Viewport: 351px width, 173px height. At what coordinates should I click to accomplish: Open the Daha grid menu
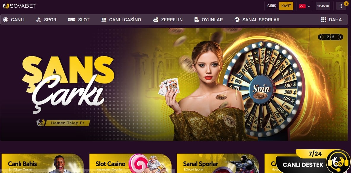coord(331,20)
